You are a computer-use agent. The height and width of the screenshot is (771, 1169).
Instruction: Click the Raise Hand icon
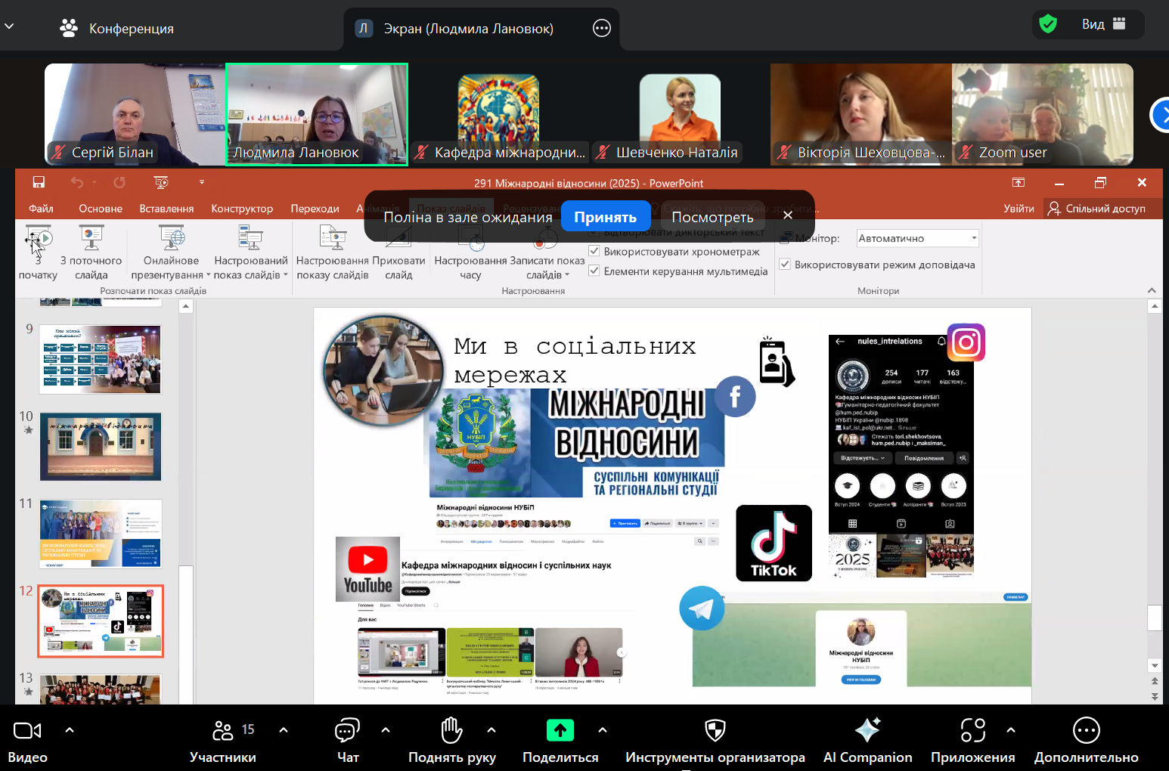click(x=451, y=730)
